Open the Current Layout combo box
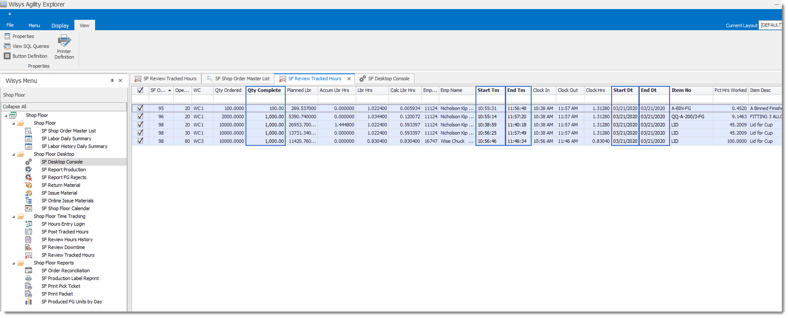788x318 pixels. [771, 25]
